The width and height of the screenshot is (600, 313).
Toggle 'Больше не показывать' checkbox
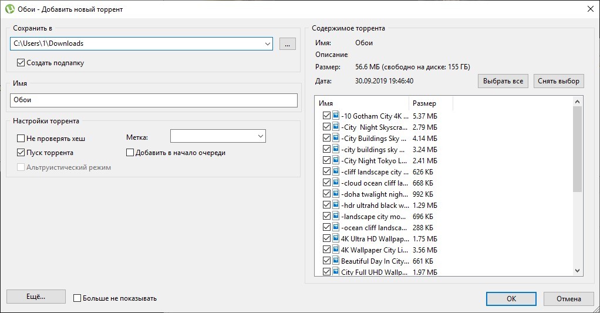click(x=77, y=298)
